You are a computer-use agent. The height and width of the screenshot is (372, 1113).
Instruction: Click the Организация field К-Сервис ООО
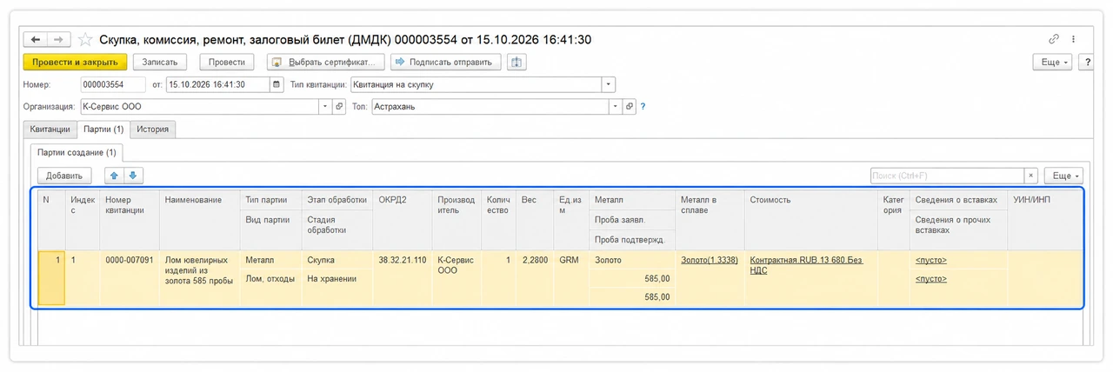(x=200, y=106)
